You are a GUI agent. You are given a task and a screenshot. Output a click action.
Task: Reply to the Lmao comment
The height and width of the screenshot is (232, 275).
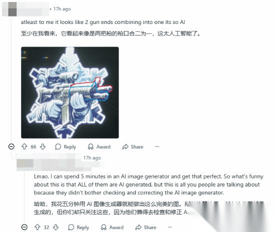click(78, 227)
